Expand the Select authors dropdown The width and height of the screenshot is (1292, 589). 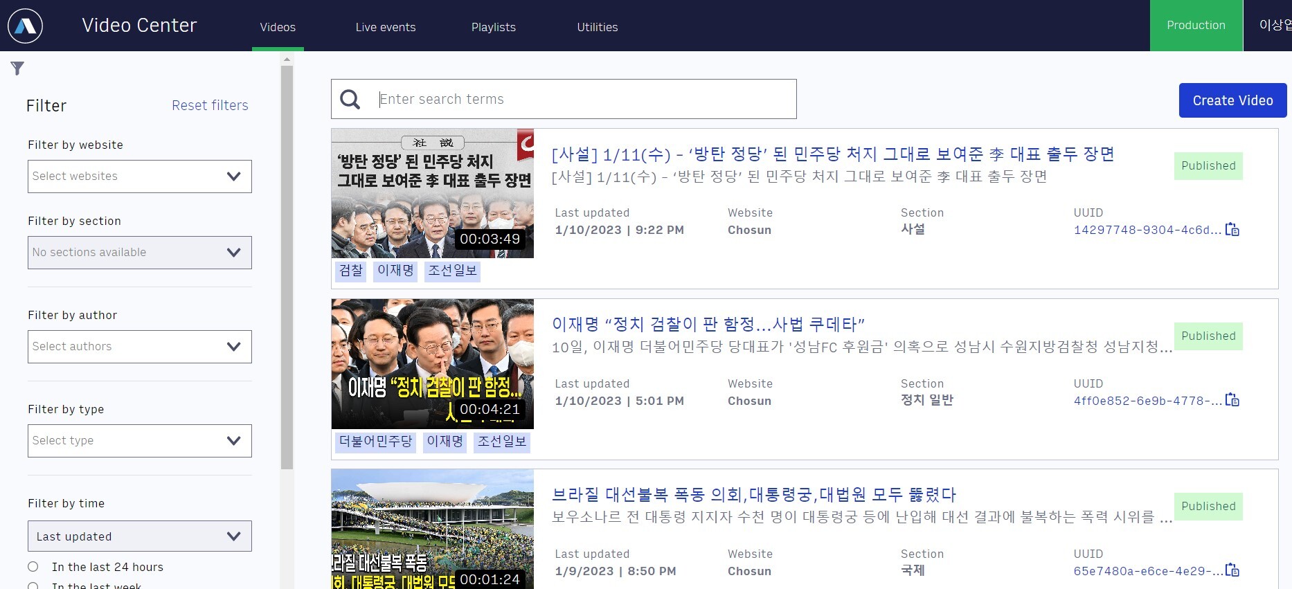click(140, 347)
